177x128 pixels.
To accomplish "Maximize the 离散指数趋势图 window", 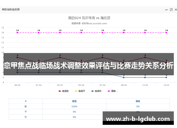I will coord(171,10).
